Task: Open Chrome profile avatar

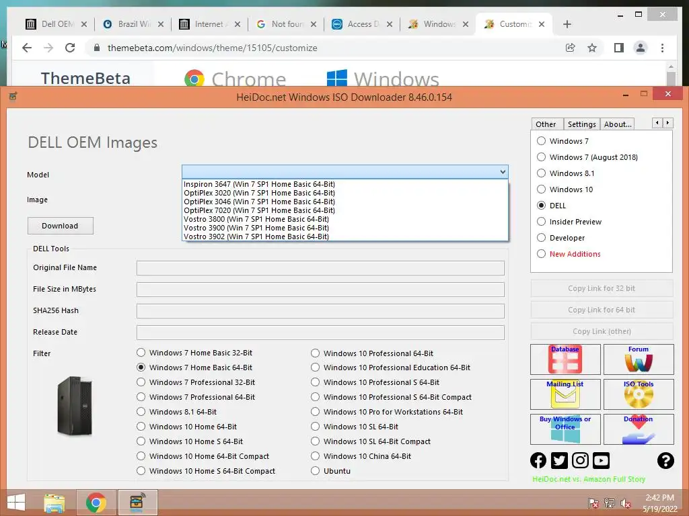Action: pyautogui.click(x=641, y=48)
